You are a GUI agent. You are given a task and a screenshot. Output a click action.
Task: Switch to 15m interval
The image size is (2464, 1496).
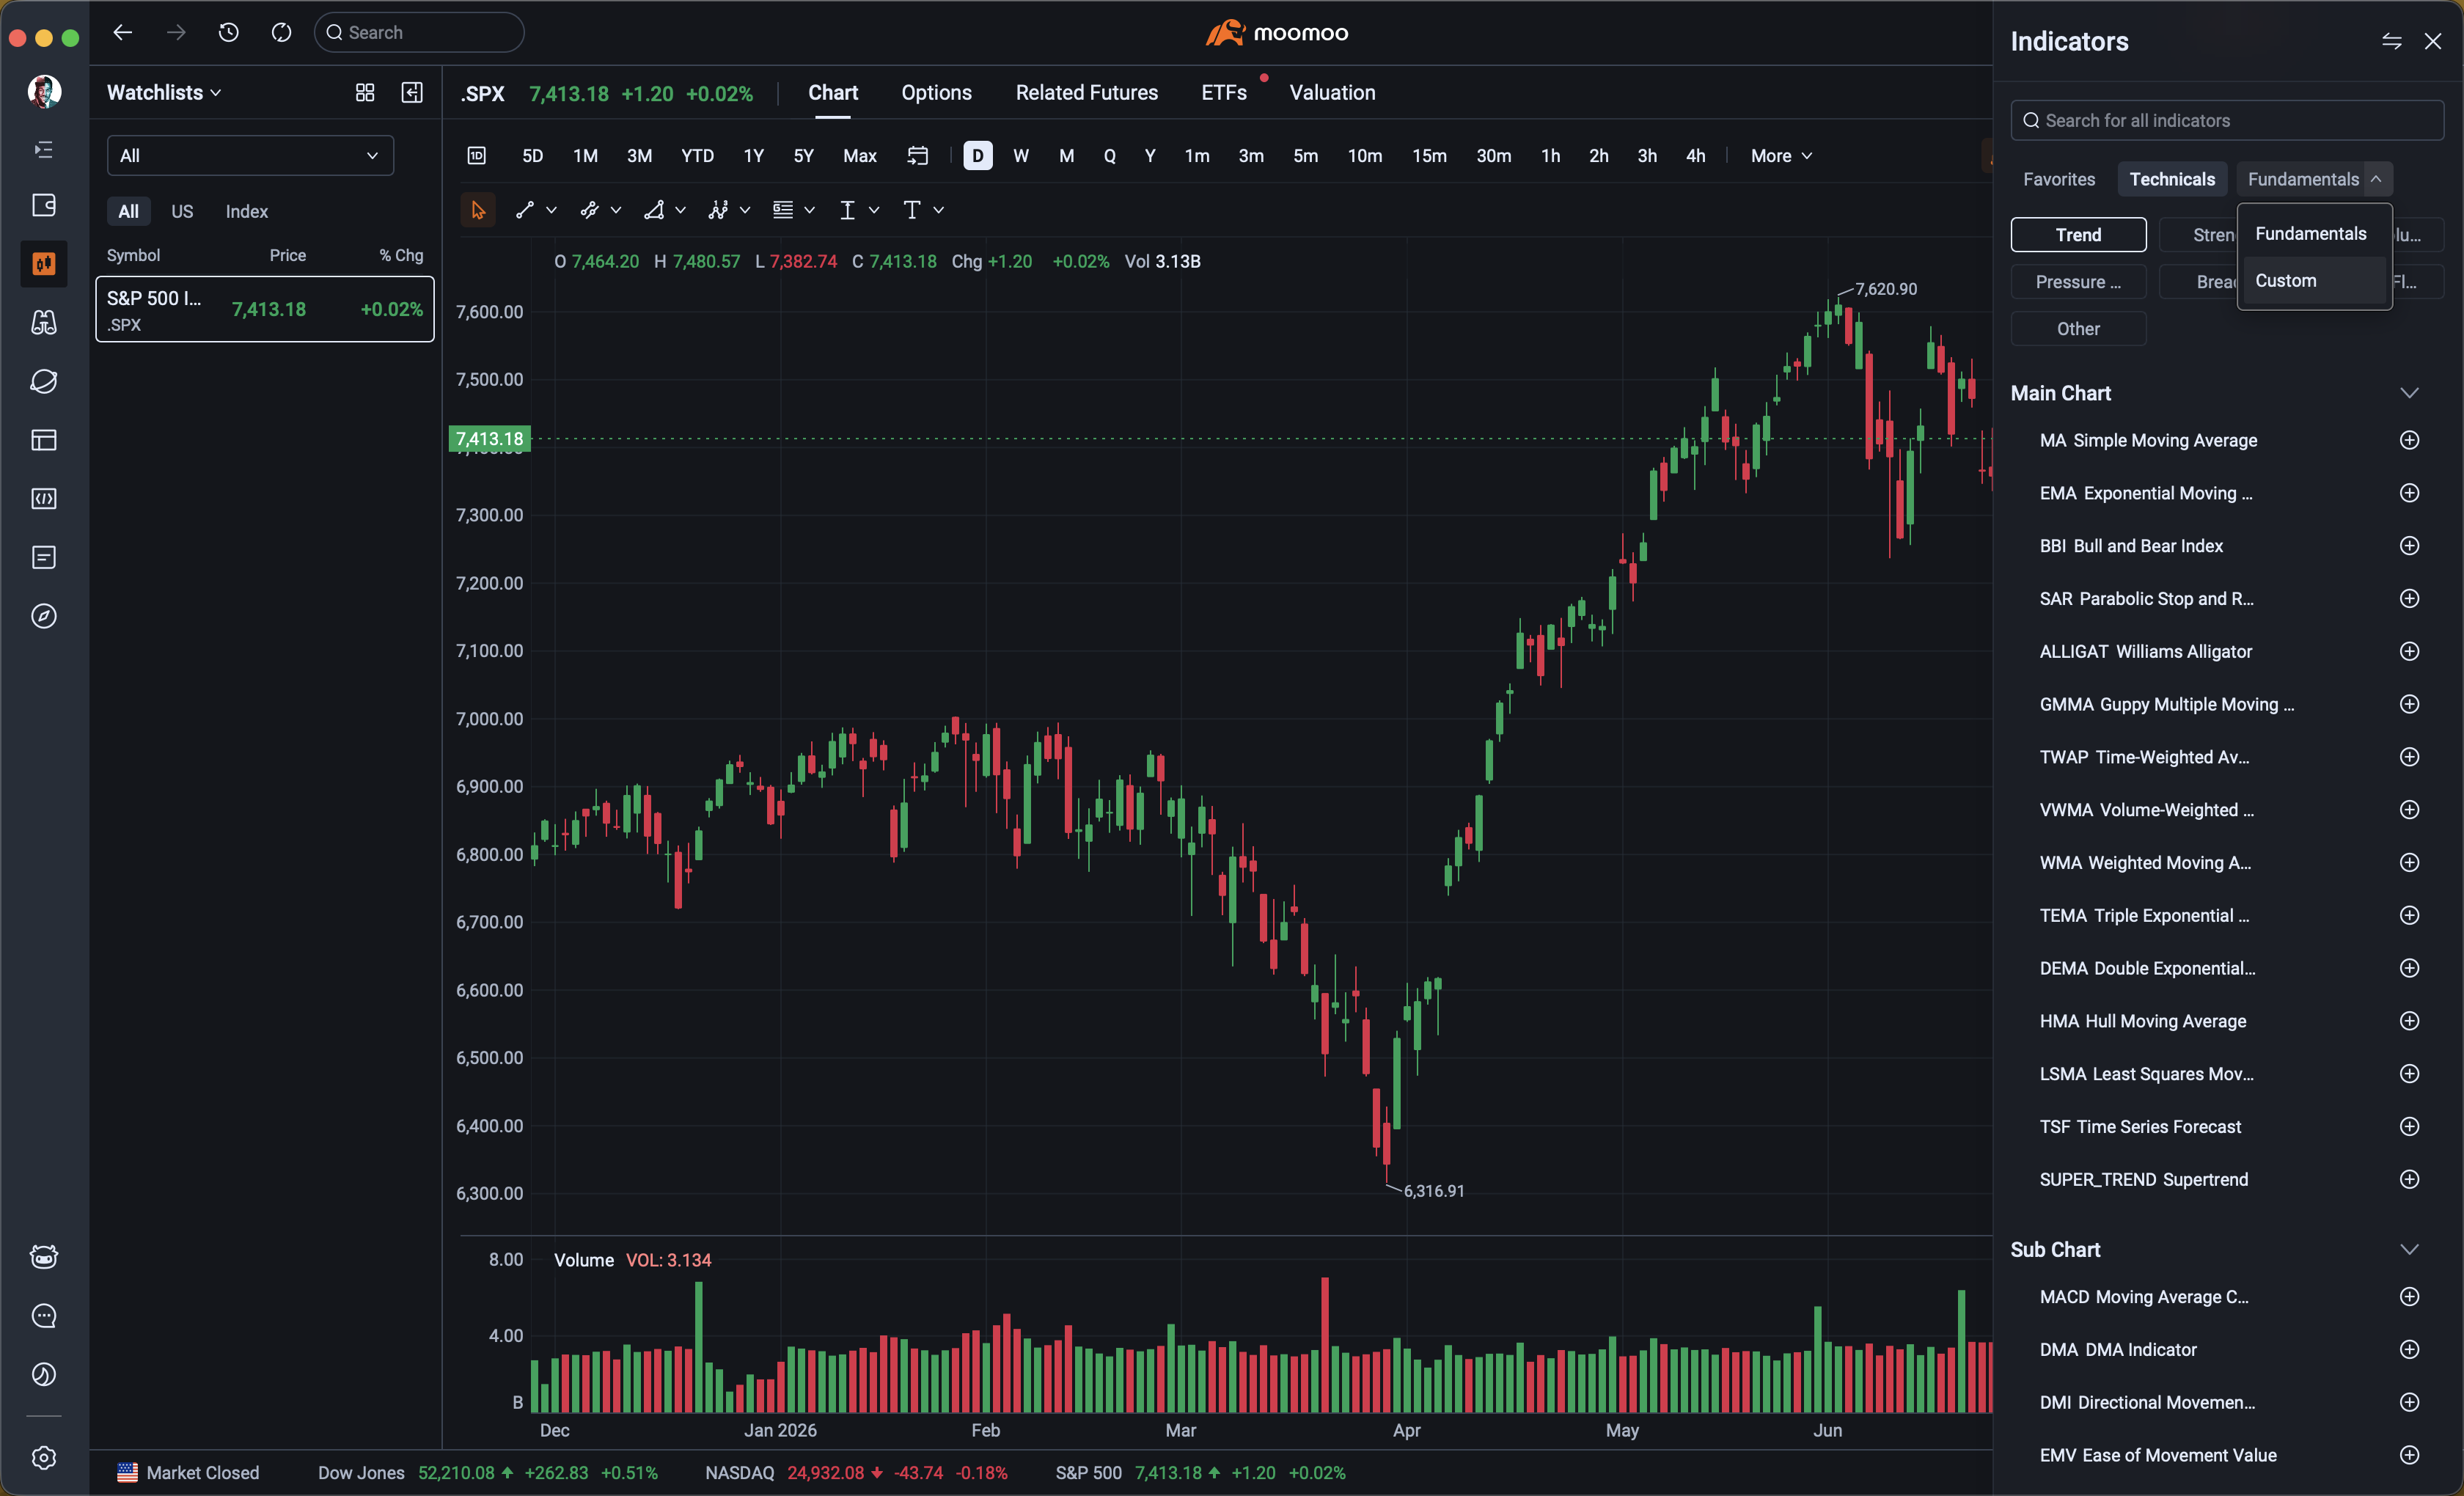tap(1430, 156)
